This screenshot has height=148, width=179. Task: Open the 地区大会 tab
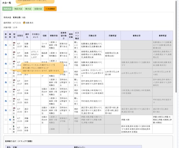pyautogui.click(x=18, y=9)
